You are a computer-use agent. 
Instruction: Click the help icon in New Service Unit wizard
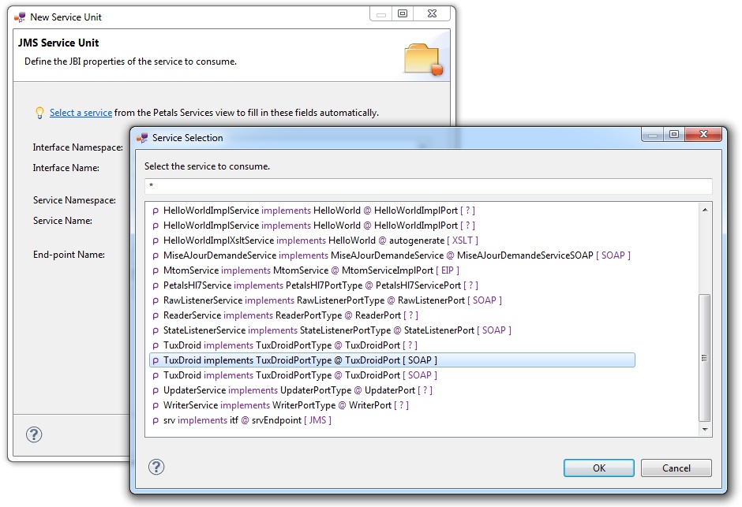[x=34, y=434]
